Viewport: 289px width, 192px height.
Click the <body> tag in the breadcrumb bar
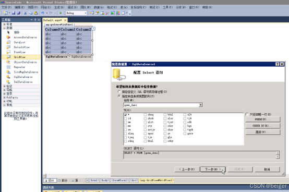(105, 180)
